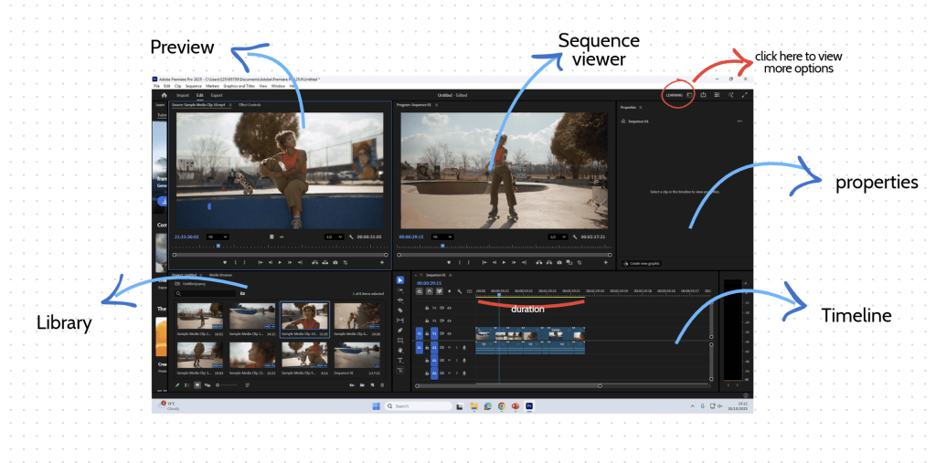Screen dimensions: 936x463
Task: Click the Create new graphic button
Action: point(641,263)
